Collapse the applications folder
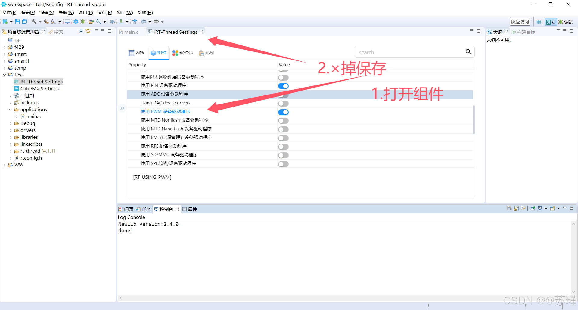Viewport: 578px width, 310px height. pos(10,110)
